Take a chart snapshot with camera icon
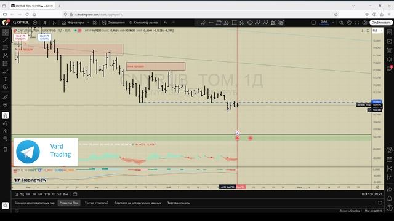 [364, 23]
